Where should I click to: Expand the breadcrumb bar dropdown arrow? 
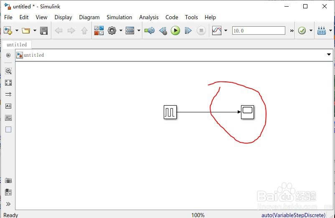(x=329, y=55)
